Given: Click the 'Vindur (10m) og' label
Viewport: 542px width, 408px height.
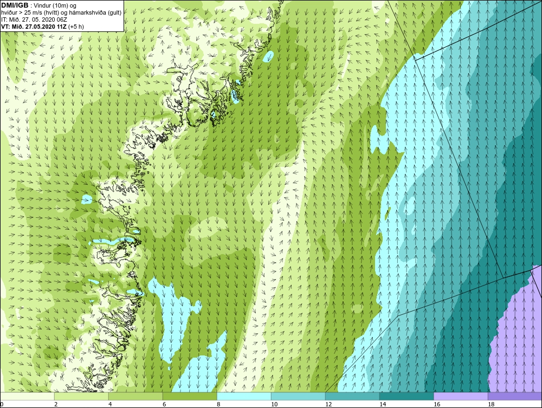Looking at the screenshot, I should [55, 5].
